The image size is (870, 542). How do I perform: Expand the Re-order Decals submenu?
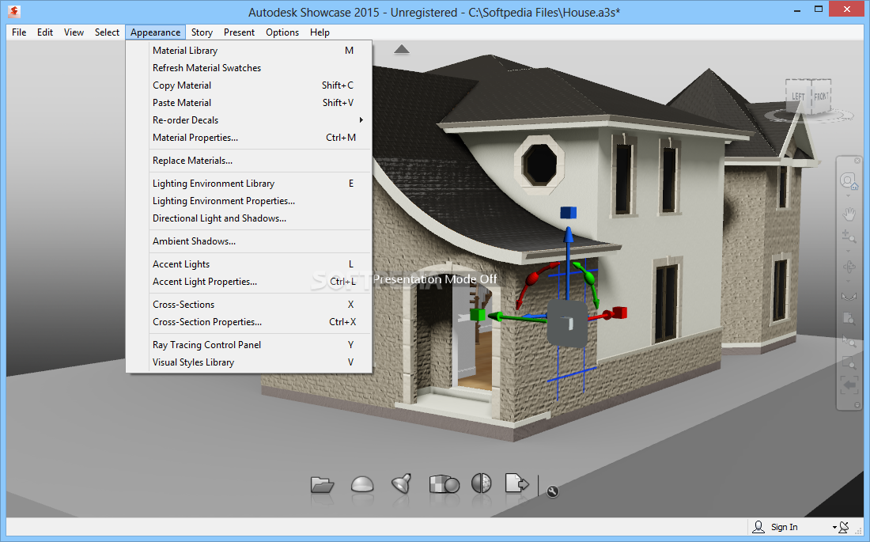248,120
